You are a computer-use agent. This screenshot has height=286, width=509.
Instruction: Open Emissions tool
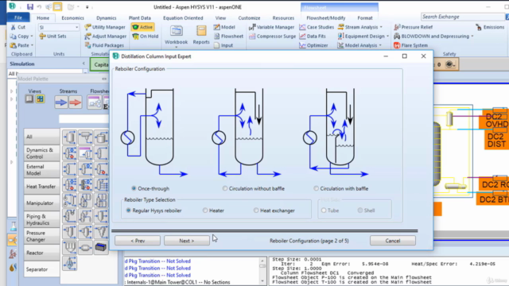coord(490,27)
